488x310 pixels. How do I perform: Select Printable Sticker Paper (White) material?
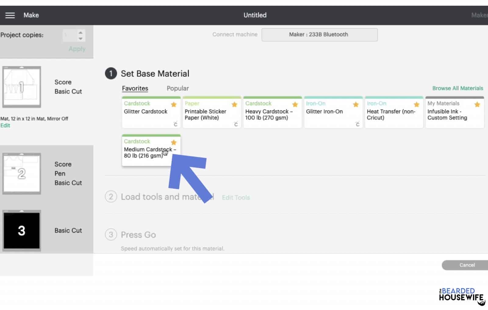212,112
